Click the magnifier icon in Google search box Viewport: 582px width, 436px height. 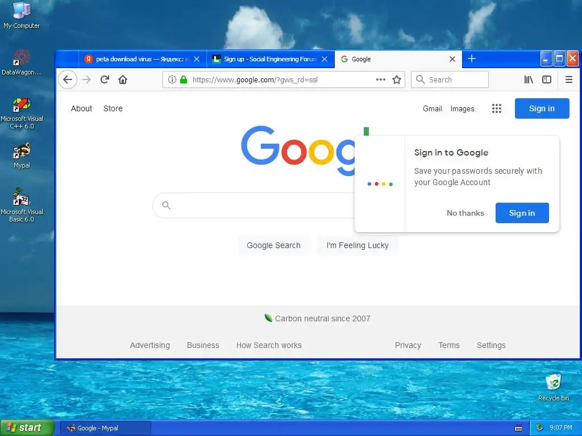pos(167,205)
